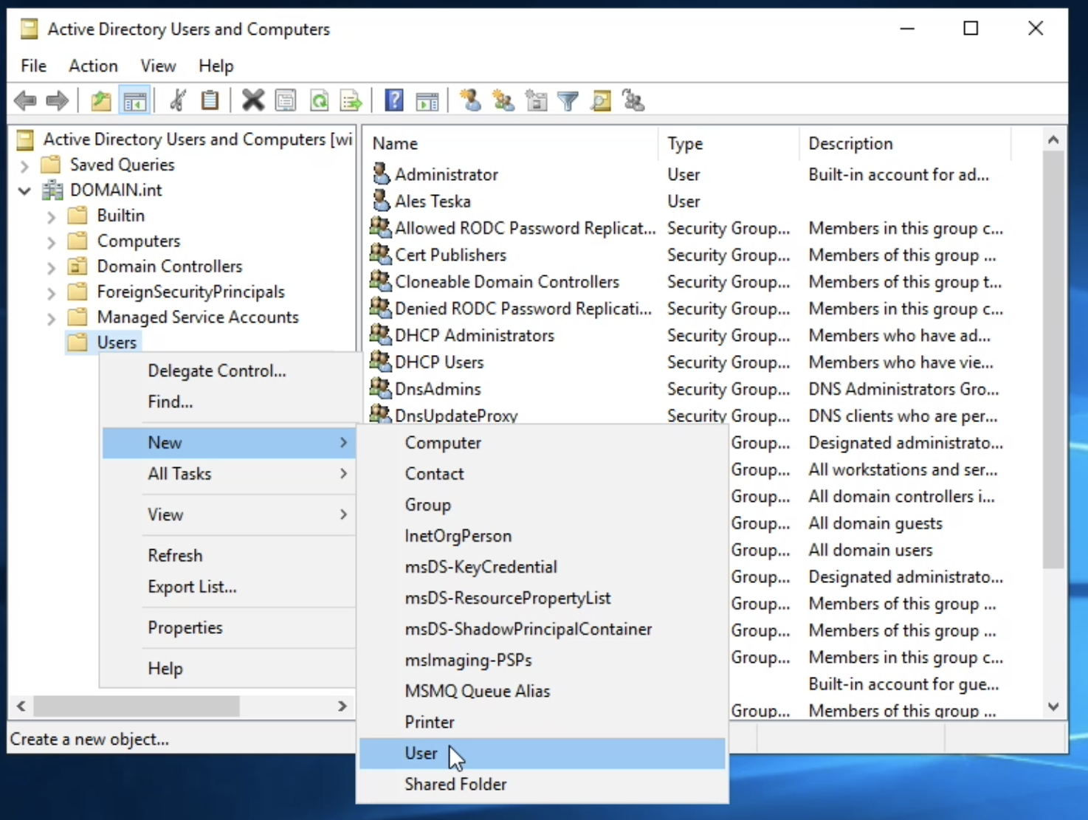Expand the Managed Service Accounts node
Viewport: 1088px width, 820px height.
coord(51,319)
